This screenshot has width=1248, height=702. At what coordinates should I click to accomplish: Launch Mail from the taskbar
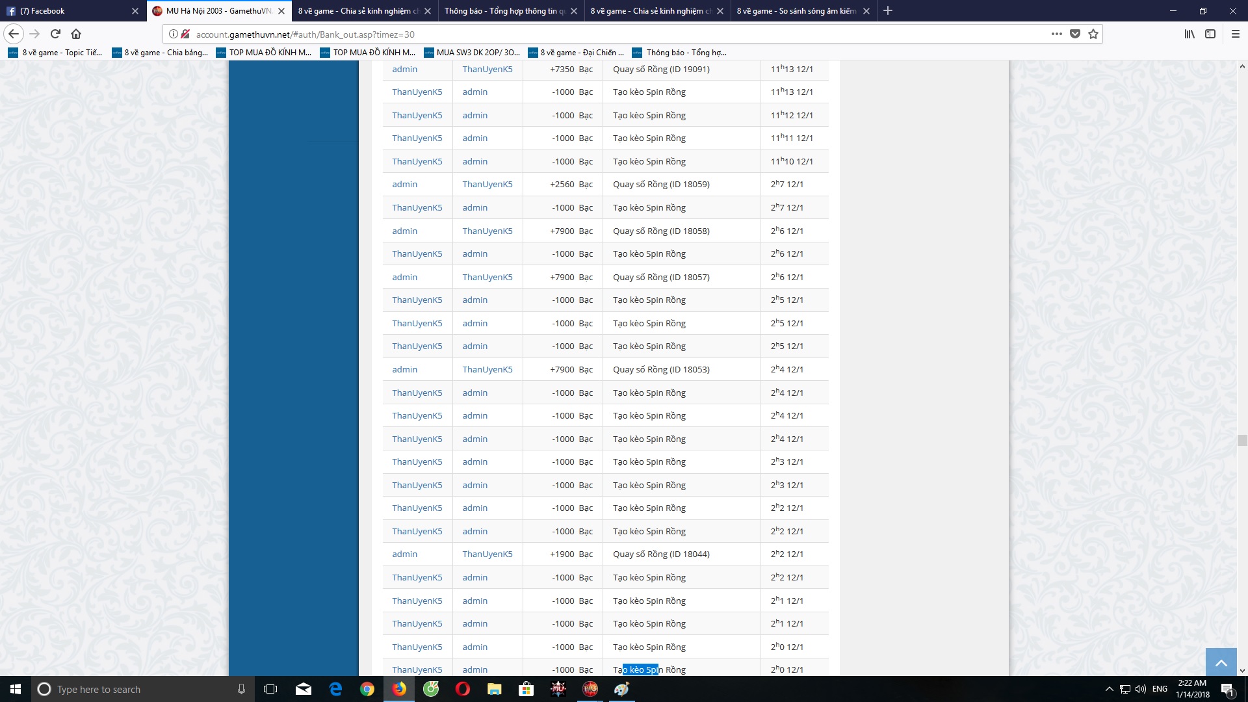click(304, 689)
